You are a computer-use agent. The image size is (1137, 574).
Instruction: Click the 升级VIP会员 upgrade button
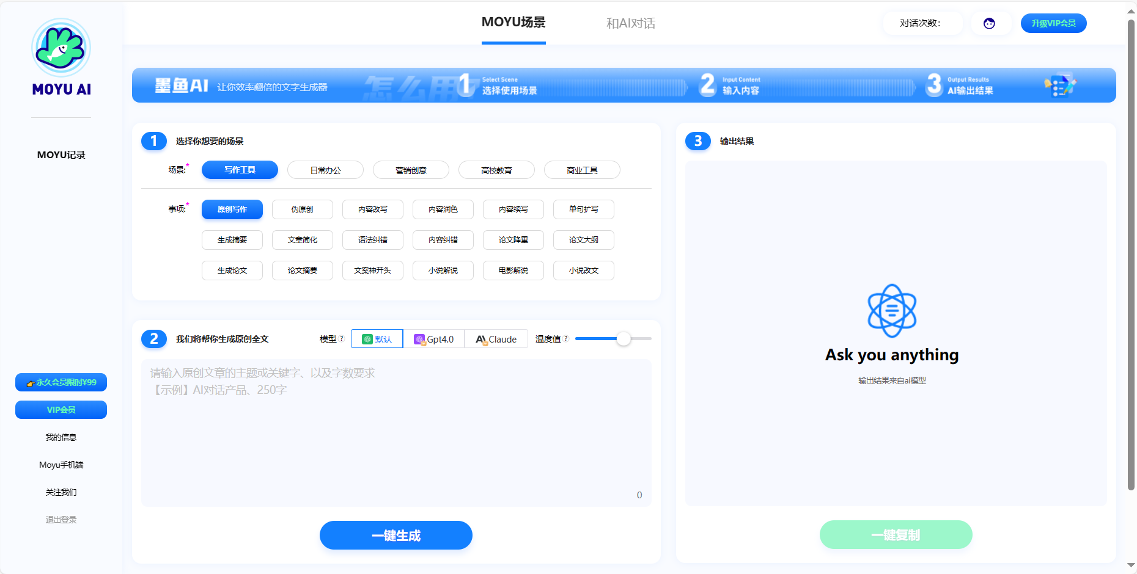[x=1053, y=23]
